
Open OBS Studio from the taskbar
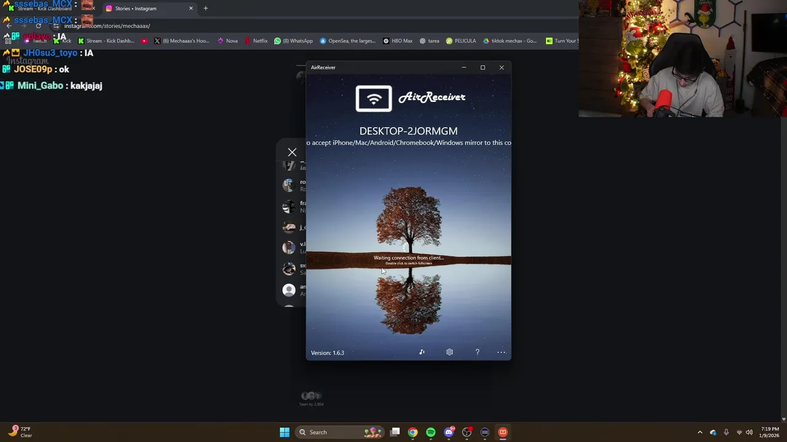pos(467,432)
